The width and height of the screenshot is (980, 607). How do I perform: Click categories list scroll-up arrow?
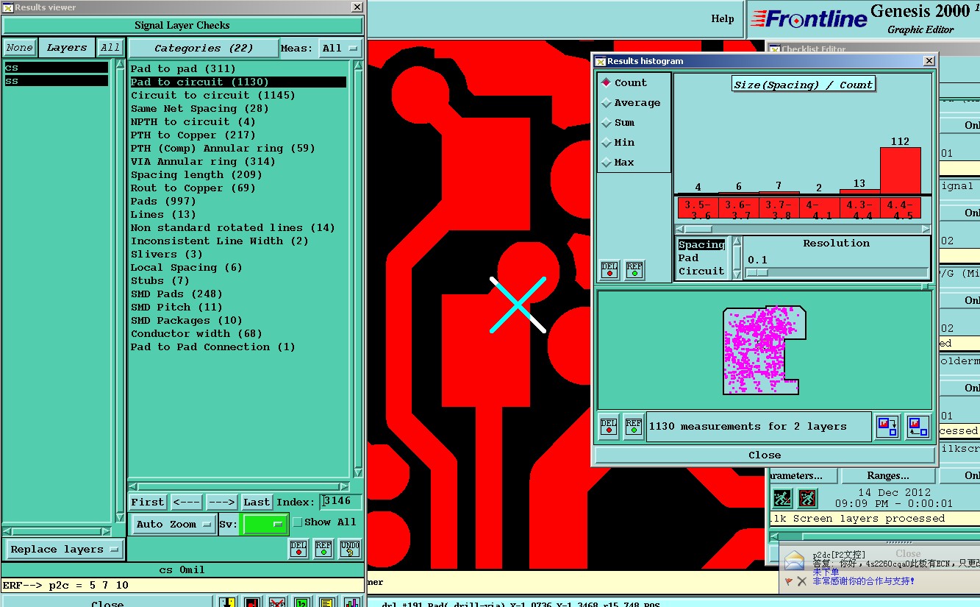pos(358,66)
